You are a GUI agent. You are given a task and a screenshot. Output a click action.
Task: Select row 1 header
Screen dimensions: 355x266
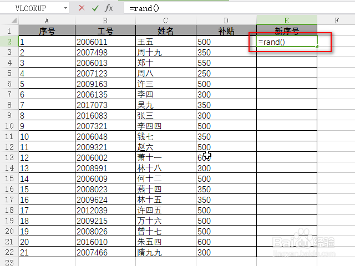(x=9, y=31)
